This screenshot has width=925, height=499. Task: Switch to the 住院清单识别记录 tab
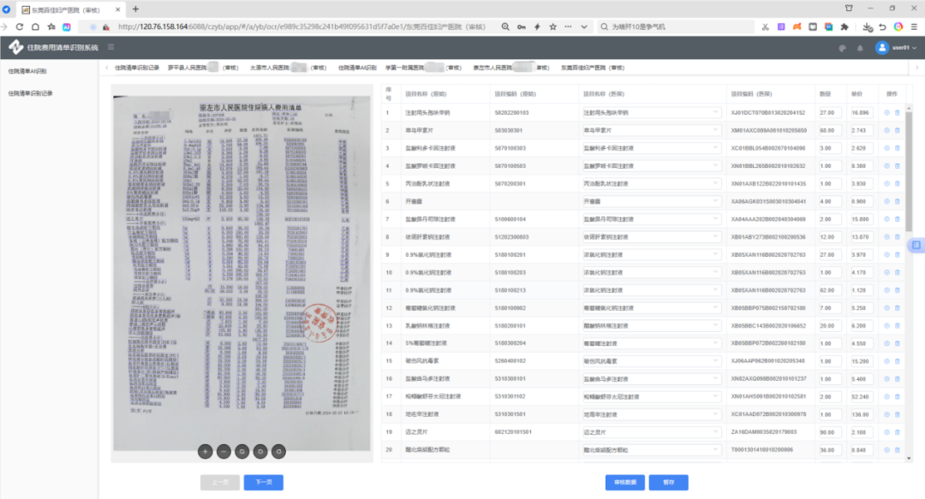click(137, 67)
